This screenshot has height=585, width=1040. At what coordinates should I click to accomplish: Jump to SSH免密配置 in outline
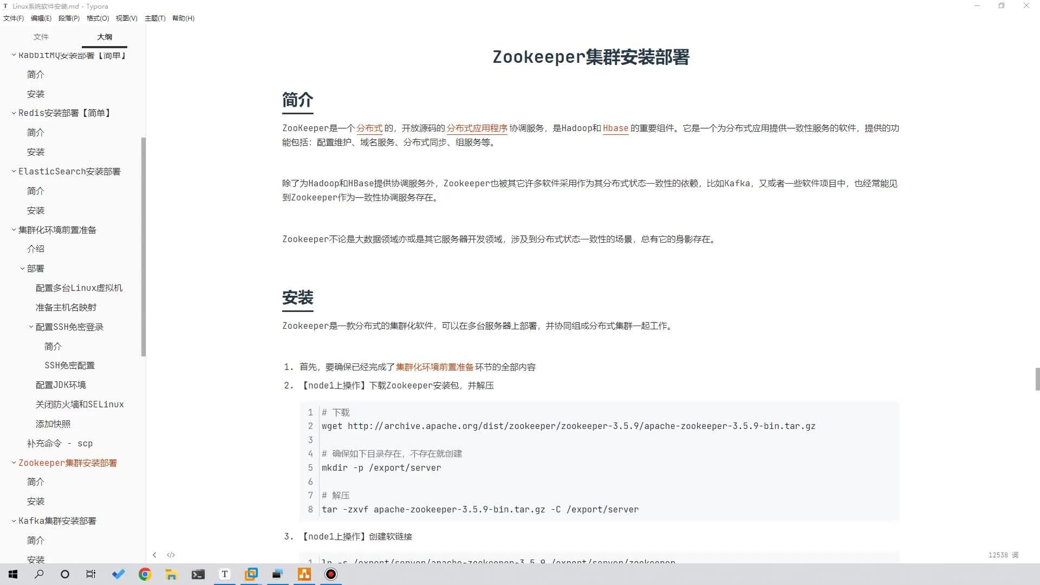(x=69, y=366)
